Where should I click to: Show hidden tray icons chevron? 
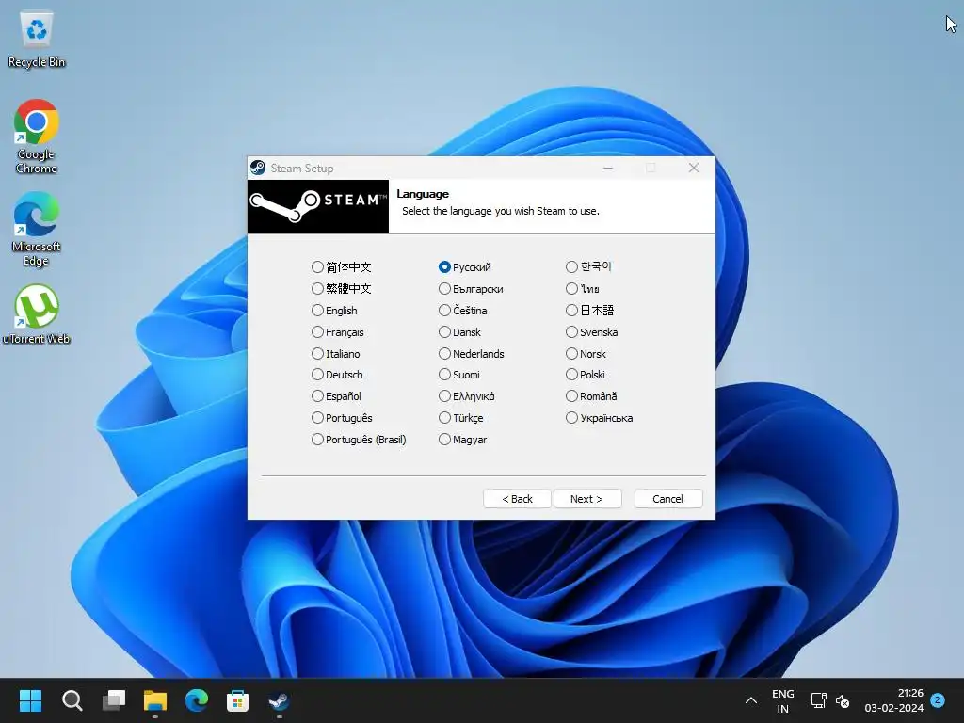click(750, 700)
